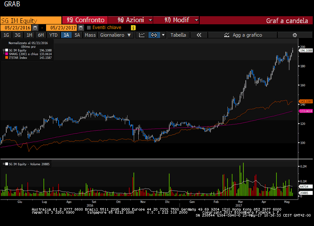Switch to line chart type icon
Screen dimensions: 314x226
coord(142,35)
